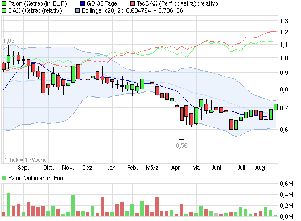Click the '0,9' price axis value
Screen dimensions: 301x221
(284, 73)
